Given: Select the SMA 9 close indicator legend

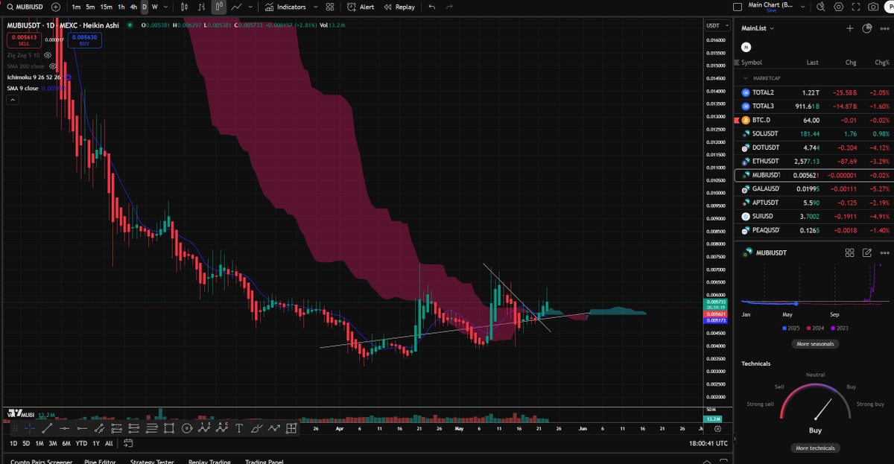Looking at the screenshot, I should click(x=23, y=88).
